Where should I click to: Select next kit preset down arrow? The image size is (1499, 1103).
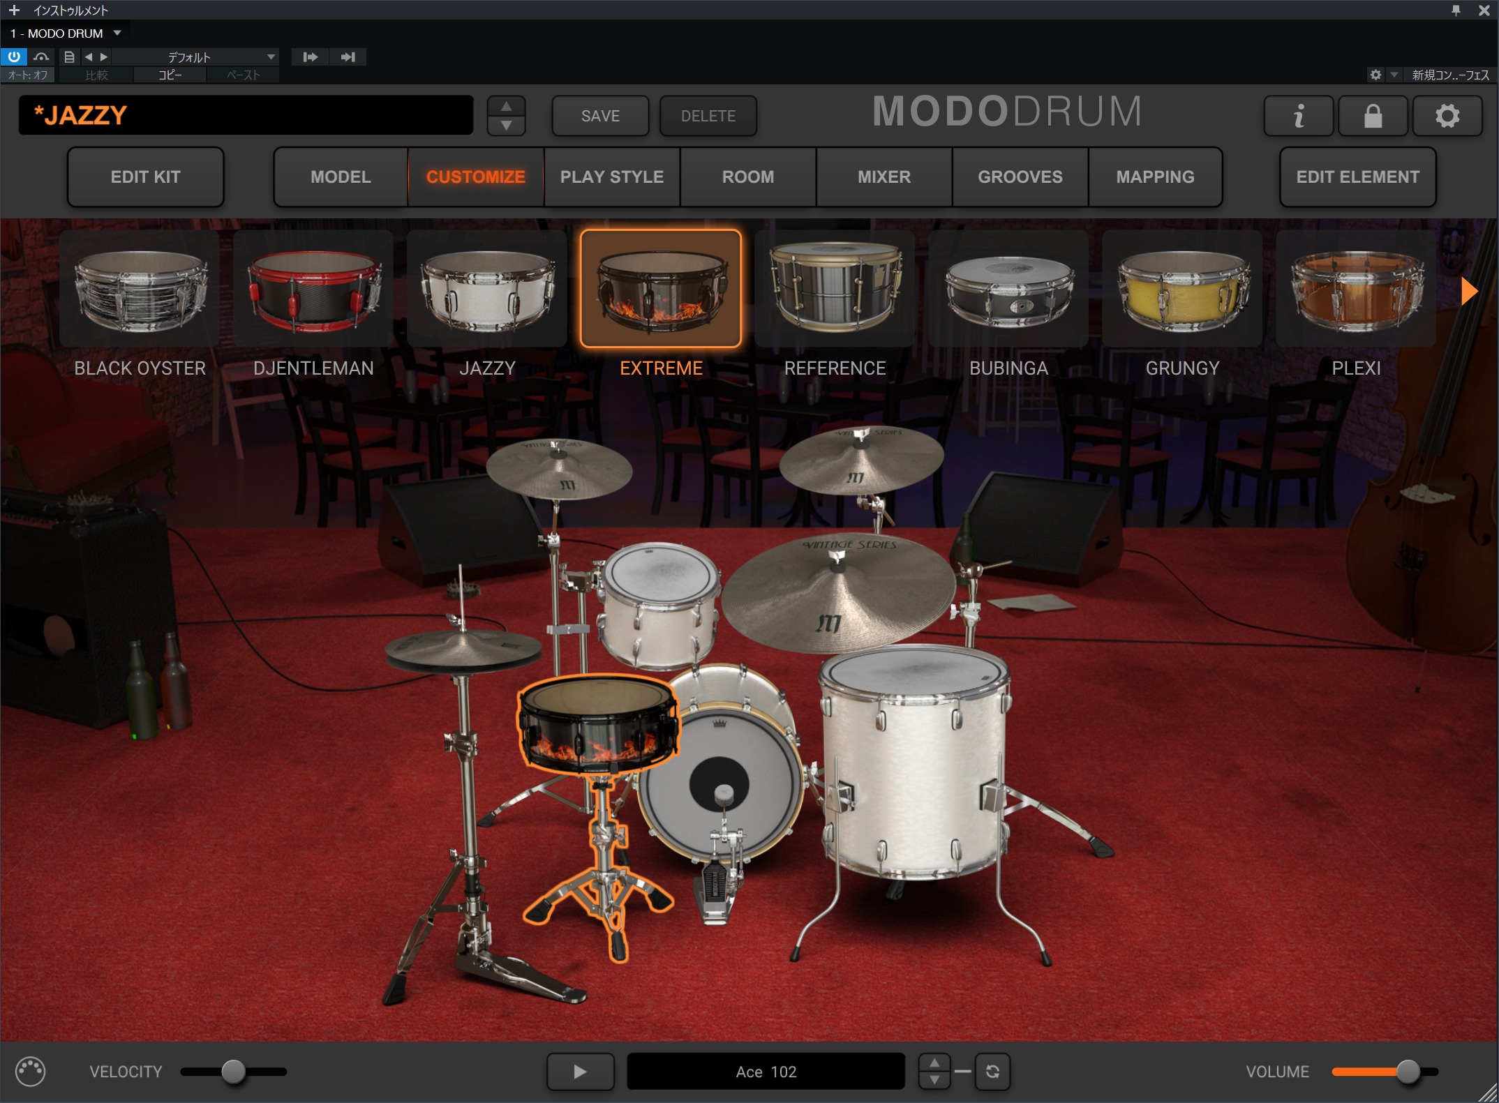point(507,126)
